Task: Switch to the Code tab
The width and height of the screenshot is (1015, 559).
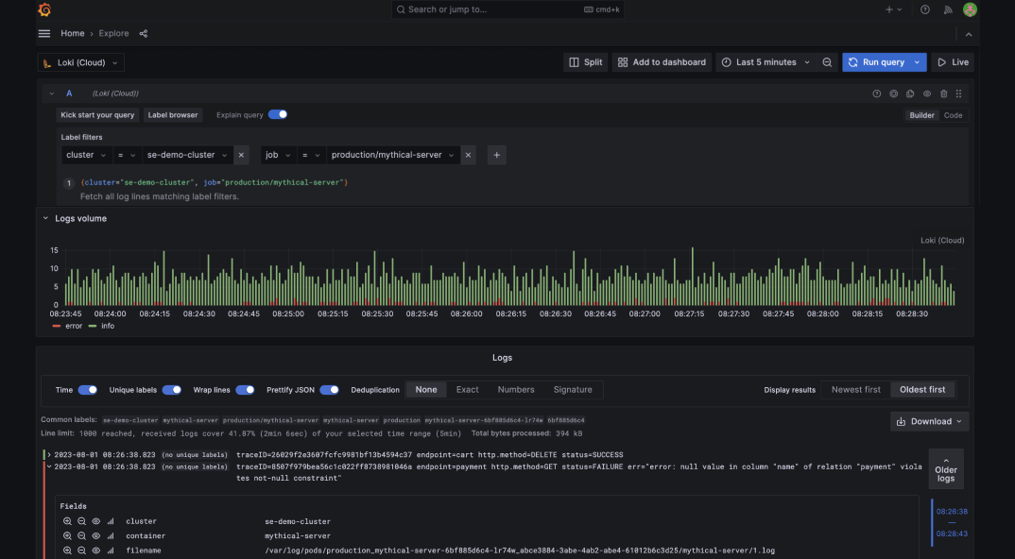Action: (953, 114)
